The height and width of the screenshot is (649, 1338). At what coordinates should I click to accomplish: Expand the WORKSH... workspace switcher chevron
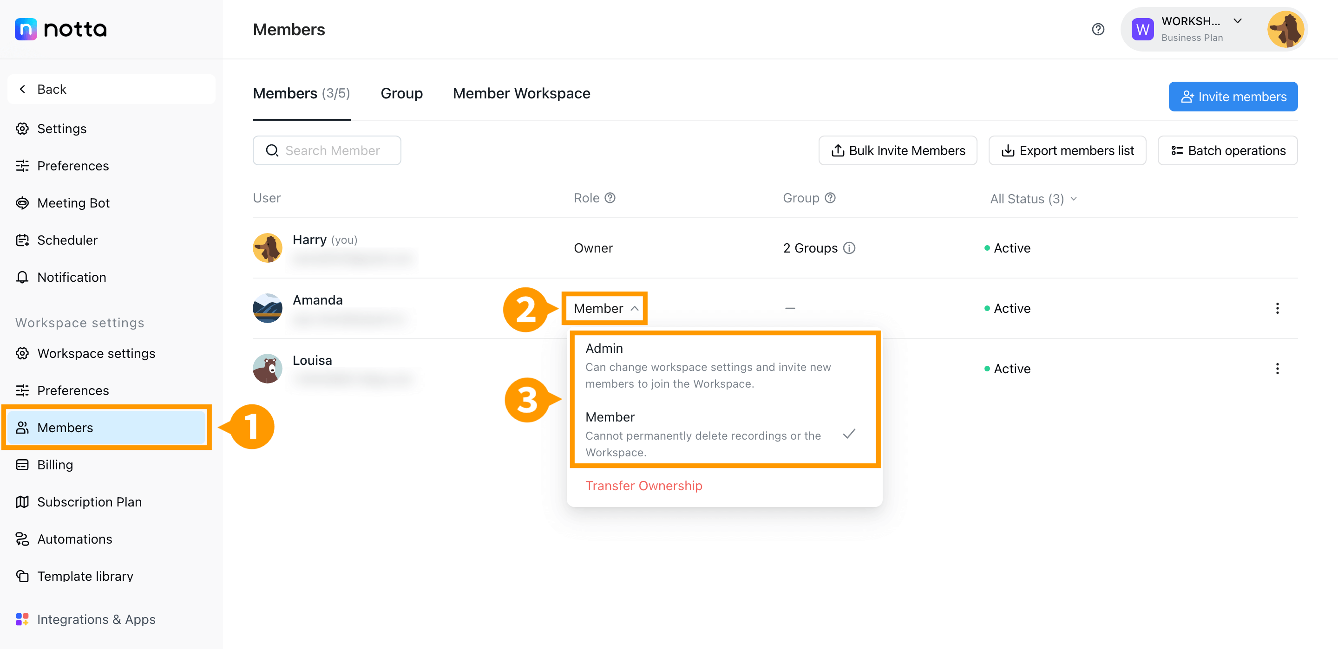tap(1237, 21)
